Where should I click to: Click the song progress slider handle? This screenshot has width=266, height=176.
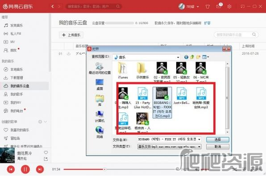105,169
